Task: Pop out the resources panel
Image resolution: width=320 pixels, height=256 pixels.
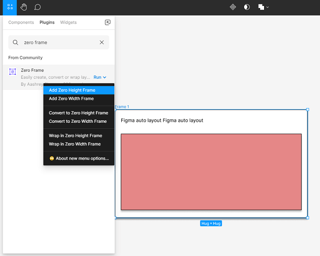Action: point(107,22)
